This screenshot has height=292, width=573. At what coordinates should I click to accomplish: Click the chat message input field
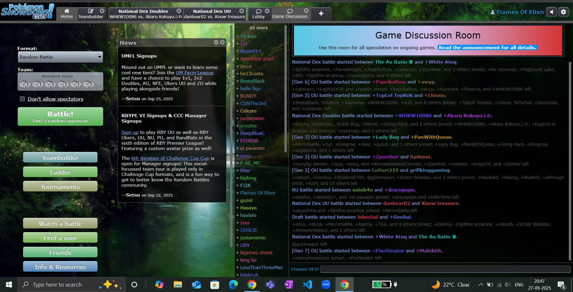click(445, 269)
